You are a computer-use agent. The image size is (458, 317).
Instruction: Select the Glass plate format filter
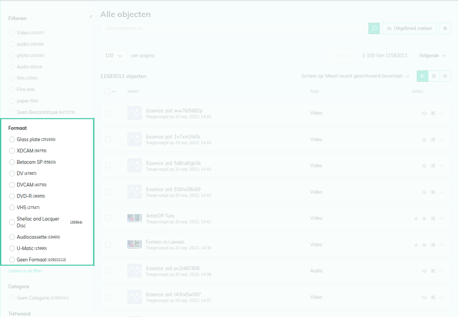[x=12, y=139]
